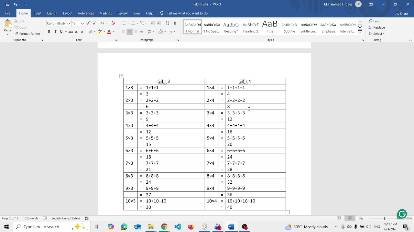
Task: Apply the Heading 1 style
Action: click(x=231, y=27)
